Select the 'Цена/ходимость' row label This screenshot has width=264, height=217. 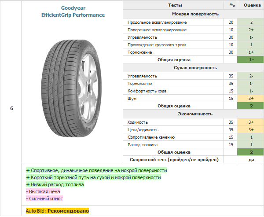[143, 130]
